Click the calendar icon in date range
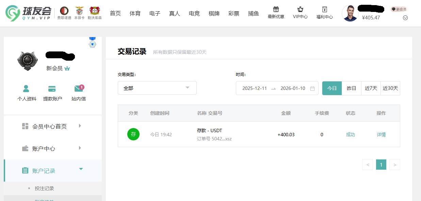 point(312,89)
